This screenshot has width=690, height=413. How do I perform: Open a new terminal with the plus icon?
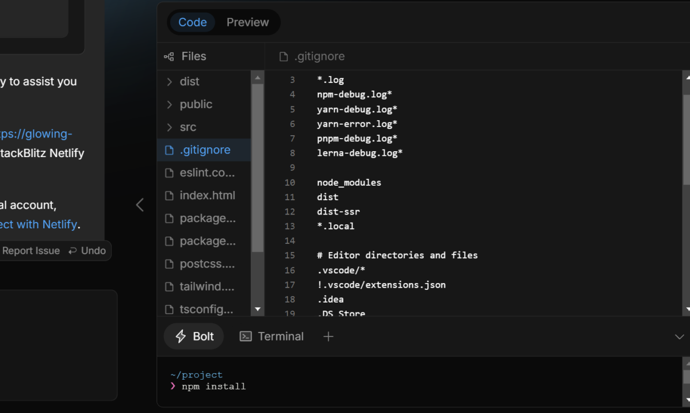[328, 336]
